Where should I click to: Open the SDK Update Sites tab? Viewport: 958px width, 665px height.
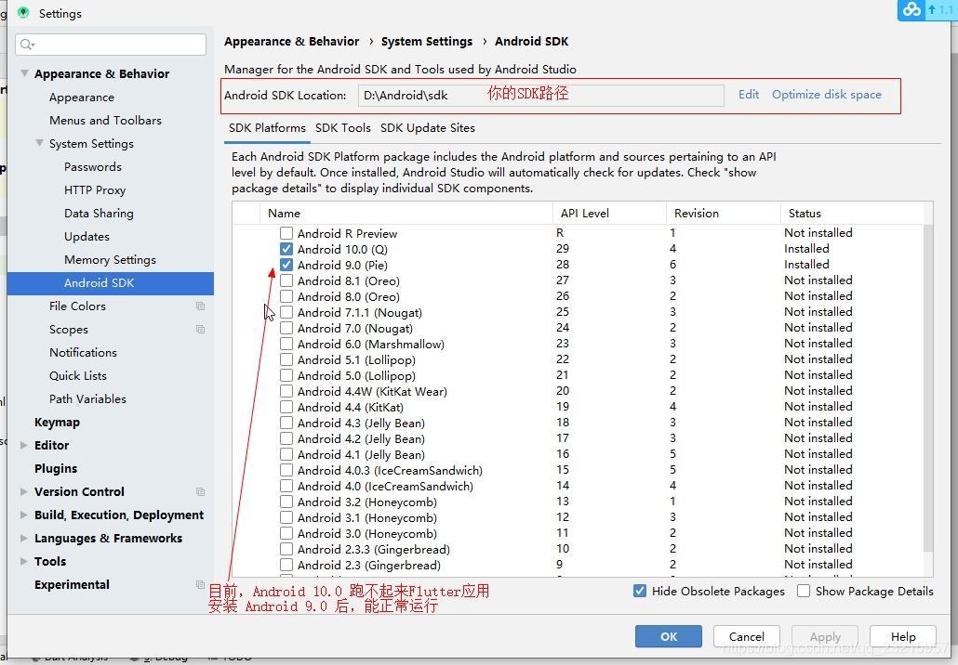428,128
